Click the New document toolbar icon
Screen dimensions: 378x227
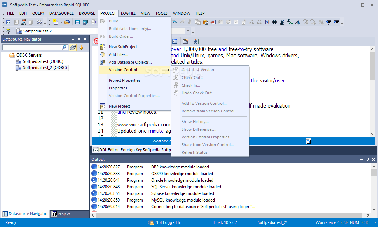56,22
